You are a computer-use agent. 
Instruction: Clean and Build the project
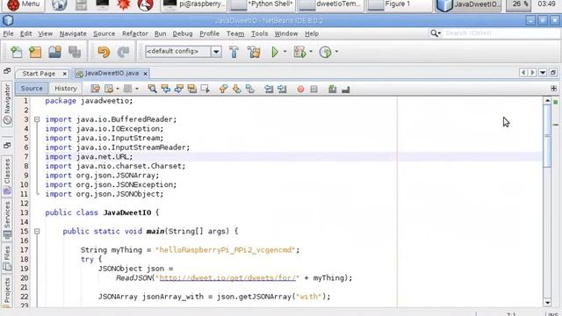click(254, 52)
